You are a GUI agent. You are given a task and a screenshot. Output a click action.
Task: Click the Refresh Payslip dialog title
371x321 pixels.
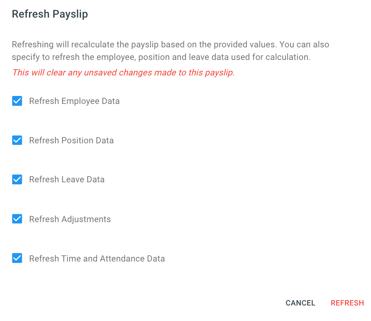tap(50, 14)
